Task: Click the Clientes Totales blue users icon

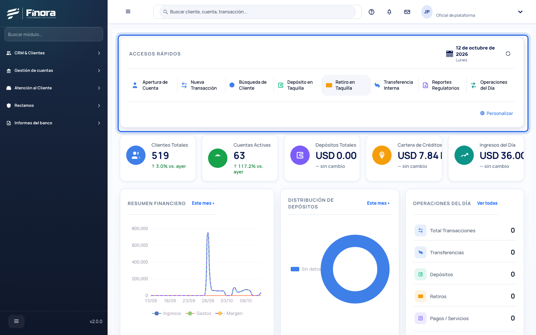Action: 136,155
